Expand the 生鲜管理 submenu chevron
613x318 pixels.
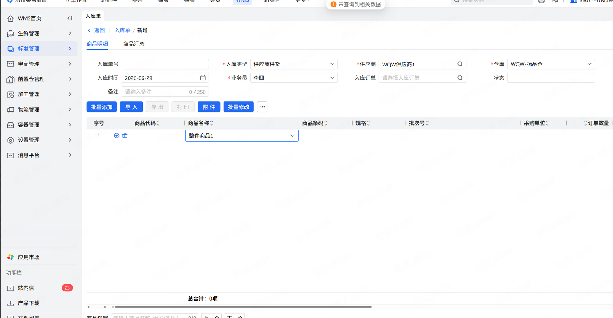(x=70, y=34)
